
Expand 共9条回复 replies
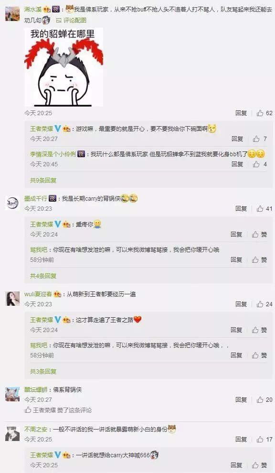(43, 181)
